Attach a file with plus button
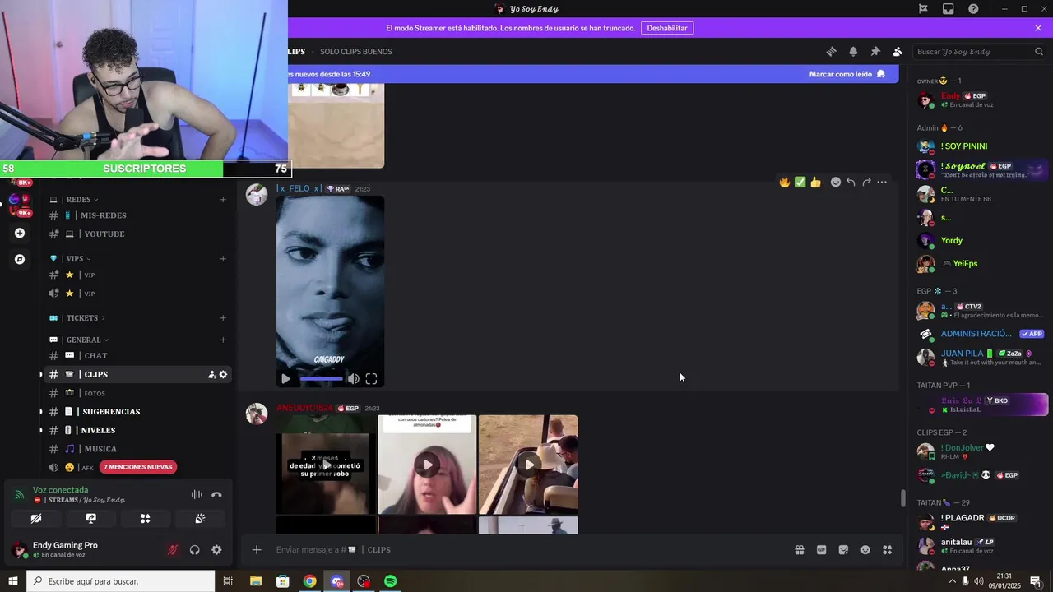This screenshot has height=592, width=1053. [x=257, y=549]
